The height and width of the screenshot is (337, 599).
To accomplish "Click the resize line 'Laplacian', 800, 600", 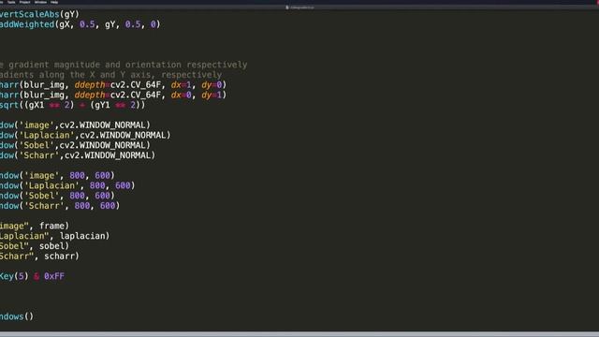I will coord(67,185).
